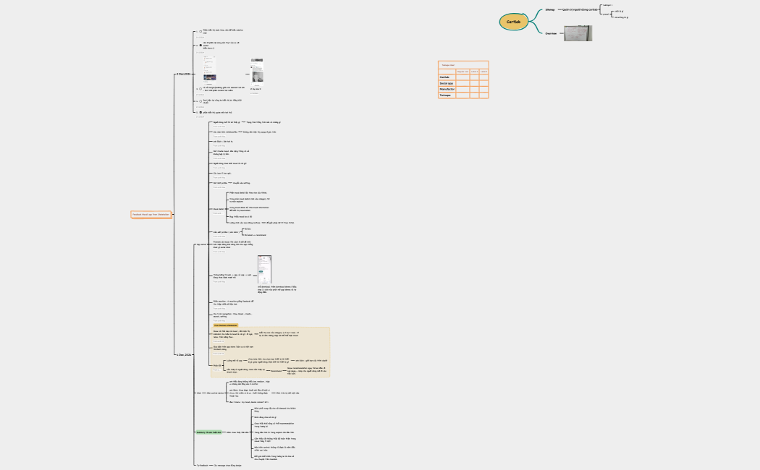The height and width of the screenshot is (470, 760).
Task: Select the orange root topic on the left
Action: (x=151, y=214)
